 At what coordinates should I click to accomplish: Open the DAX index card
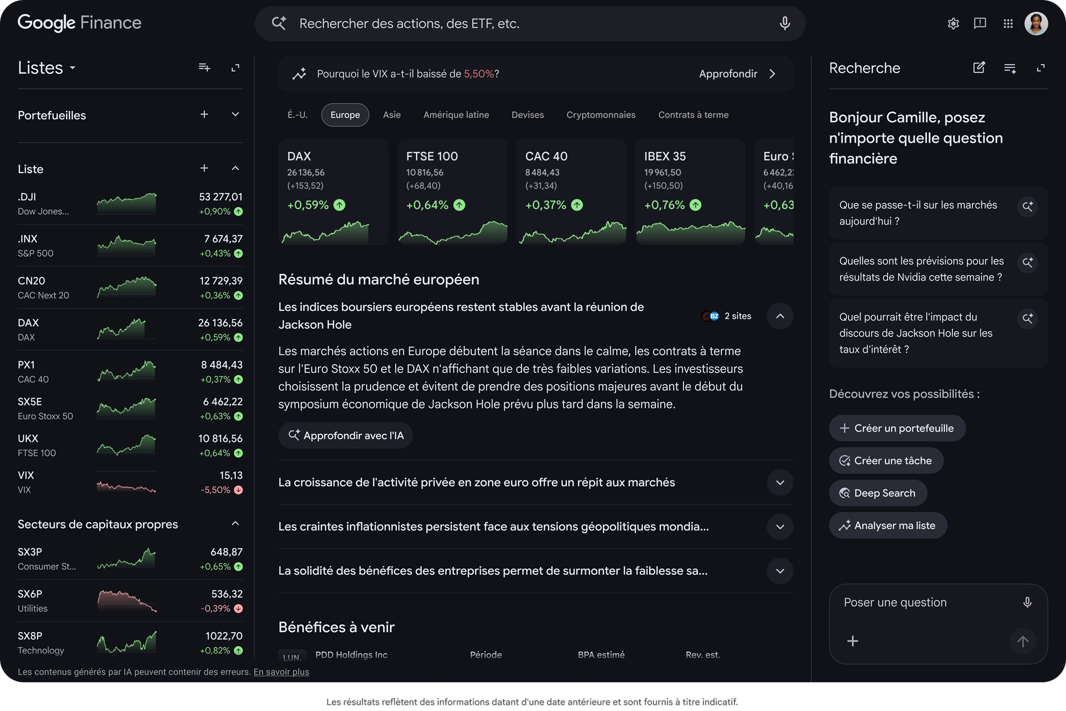click(333, 192)
